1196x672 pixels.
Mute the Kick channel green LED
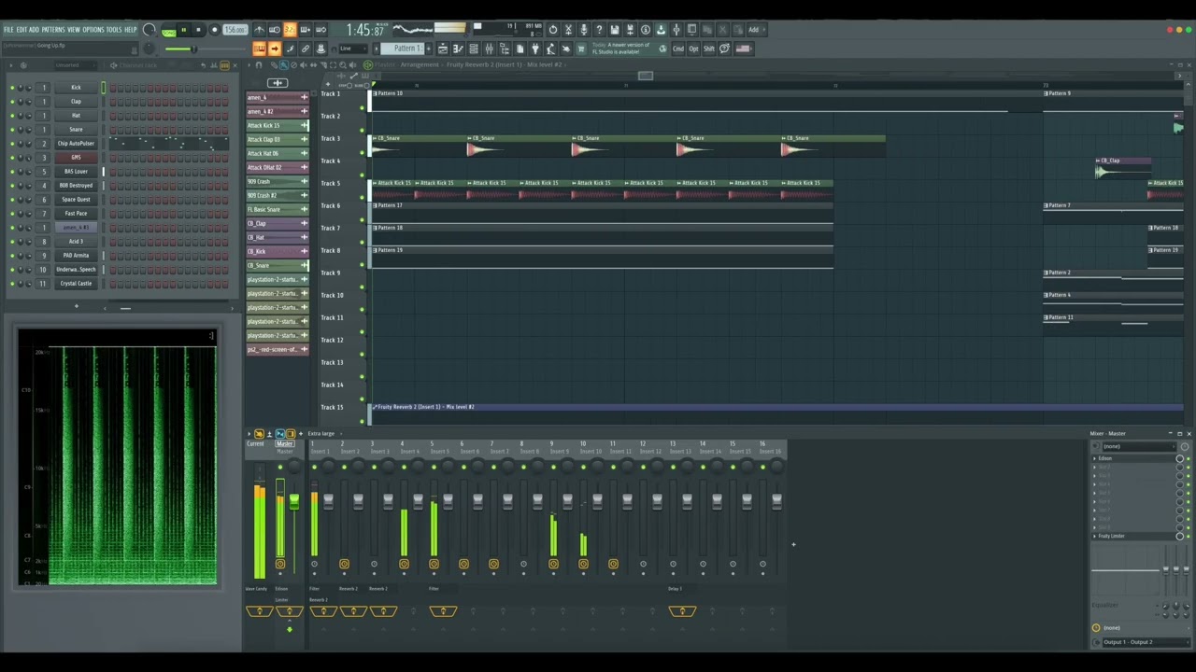point(12,88)
